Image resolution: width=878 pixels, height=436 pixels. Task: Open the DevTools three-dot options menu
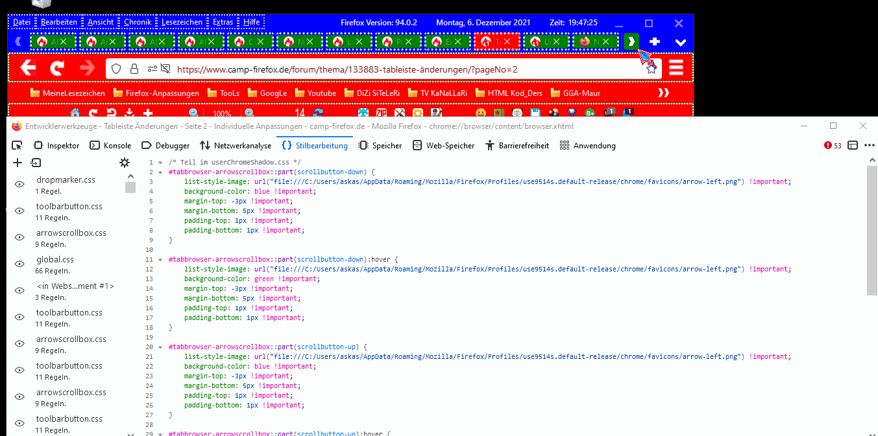click(x=870, y=146)
